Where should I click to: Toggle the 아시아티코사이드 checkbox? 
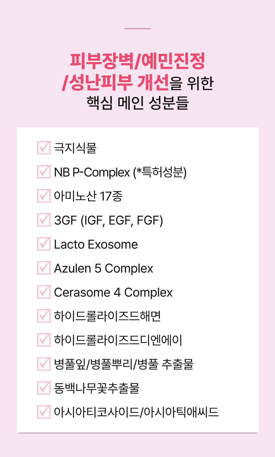coord(44,412)
